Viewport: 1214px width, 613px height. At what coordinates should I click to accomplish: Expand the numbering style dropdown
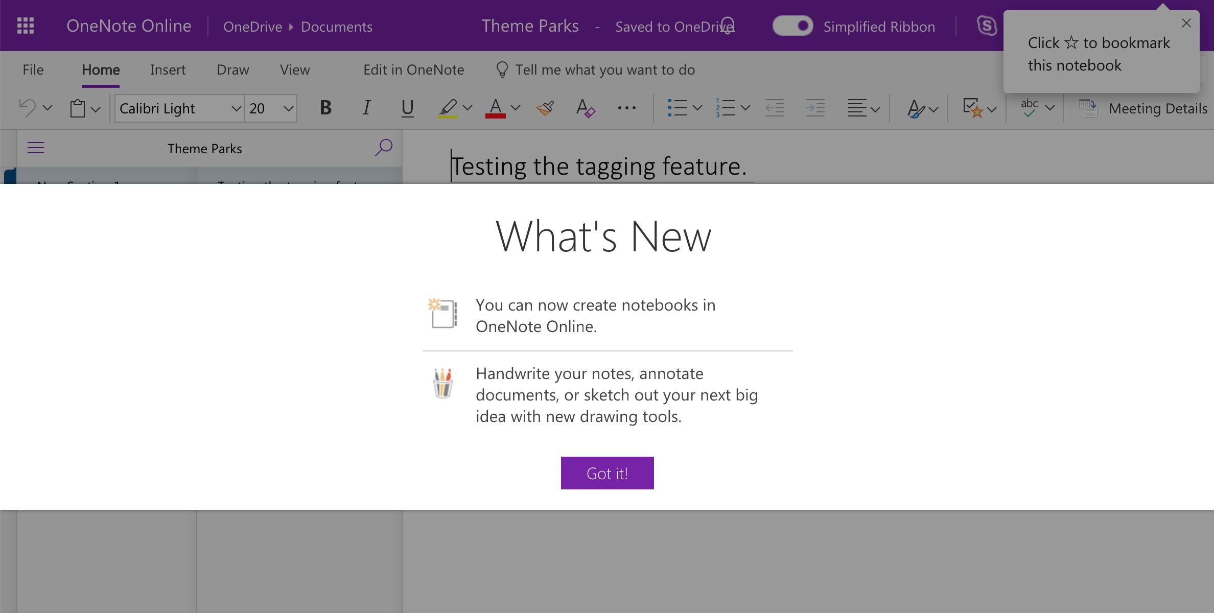click(745, 108)
